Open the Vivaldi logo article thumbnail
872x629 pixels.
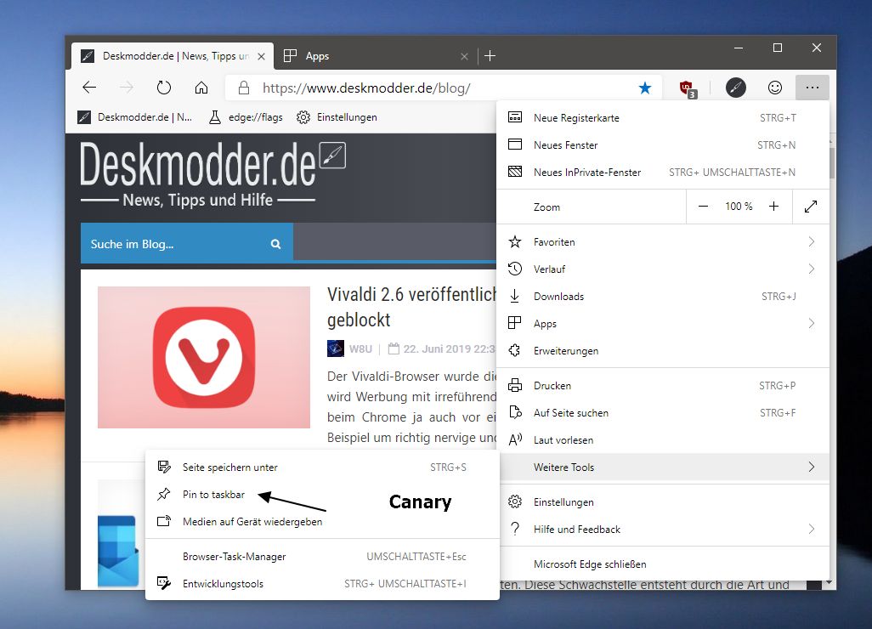(x=203, y=357)
